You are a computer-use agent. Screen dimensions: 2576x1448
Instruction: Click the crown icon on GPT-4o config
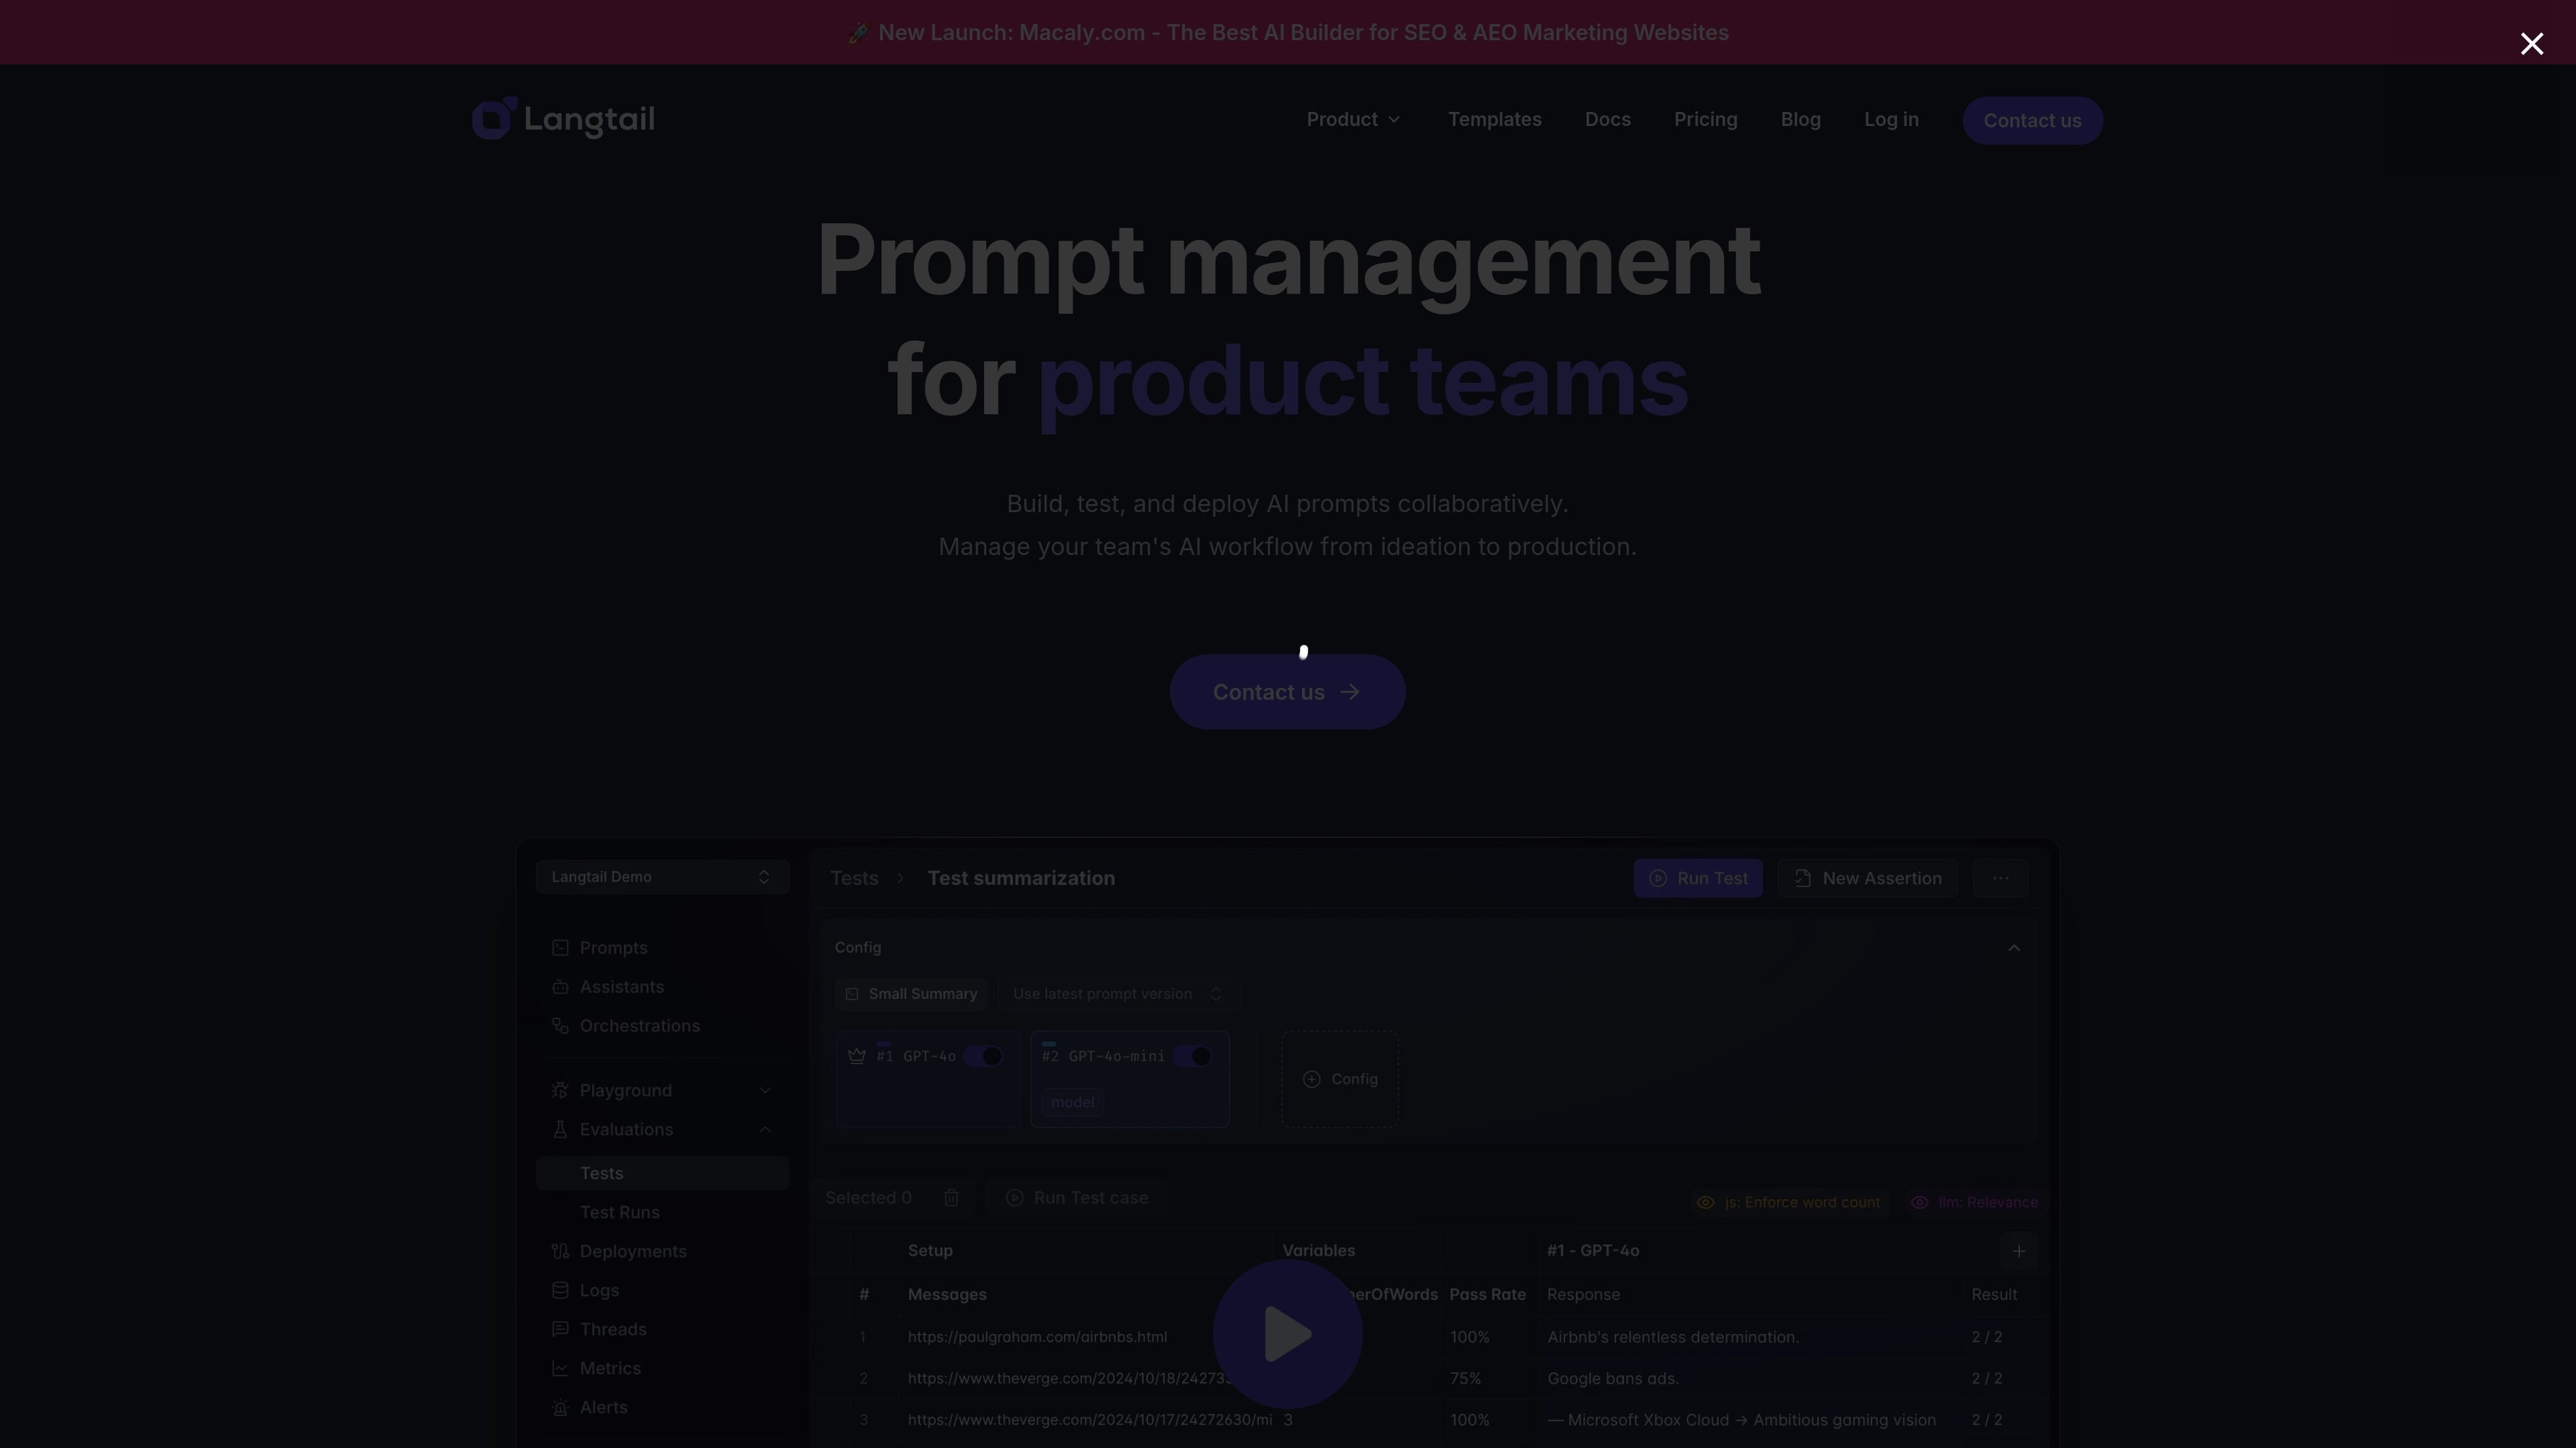click(x=857, y=1057)
